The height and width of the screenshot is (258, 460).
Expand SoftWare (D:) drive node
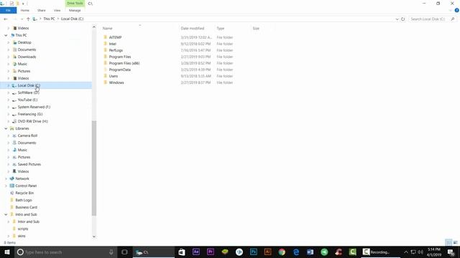click(x=9, y=92)
